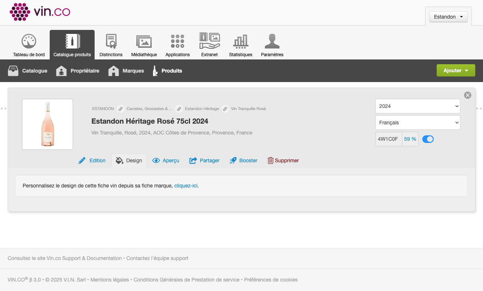Toggle the blue product activation switch
Screen dimensions: 483x291
click(428, 139)
